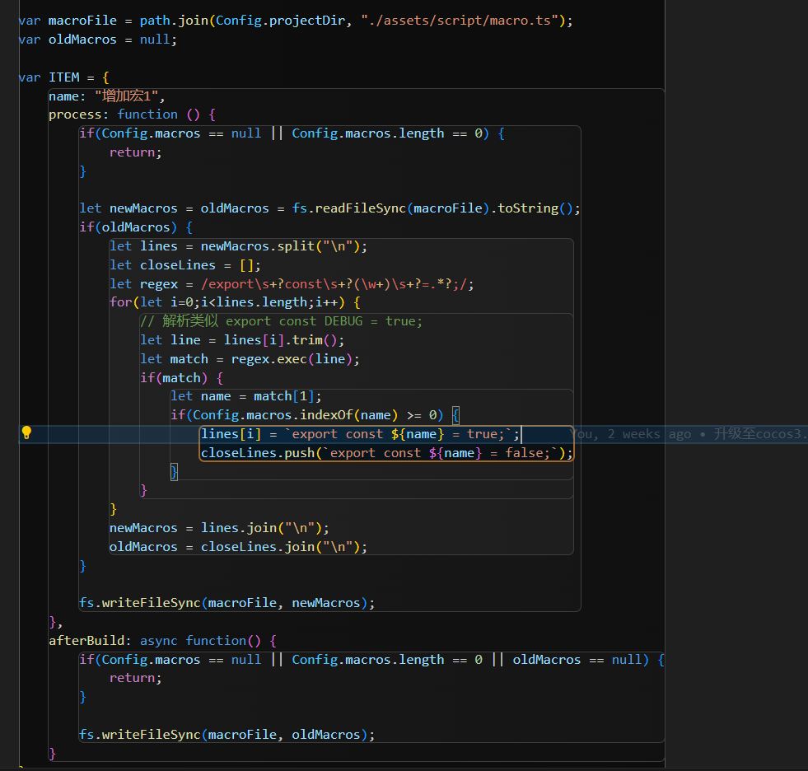Click 'let name = match[1];' line
808x771 pixels.
coord(245,396)
